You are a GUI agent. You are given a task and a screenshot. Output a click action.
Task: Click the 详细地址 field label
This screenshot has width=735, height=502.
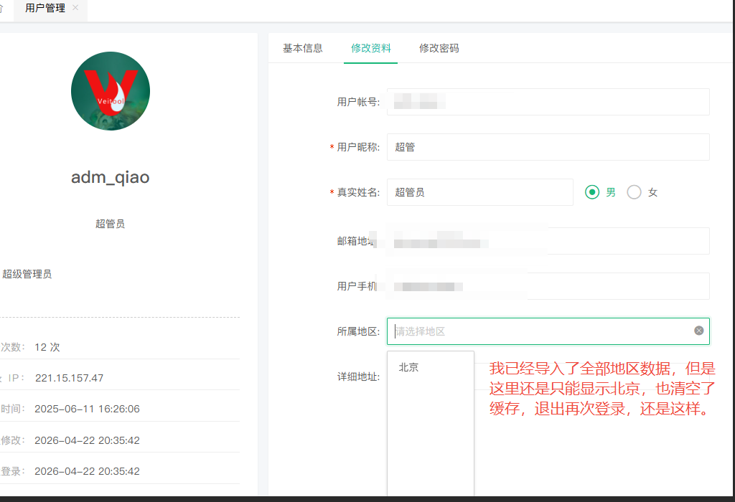click(358, 376)
